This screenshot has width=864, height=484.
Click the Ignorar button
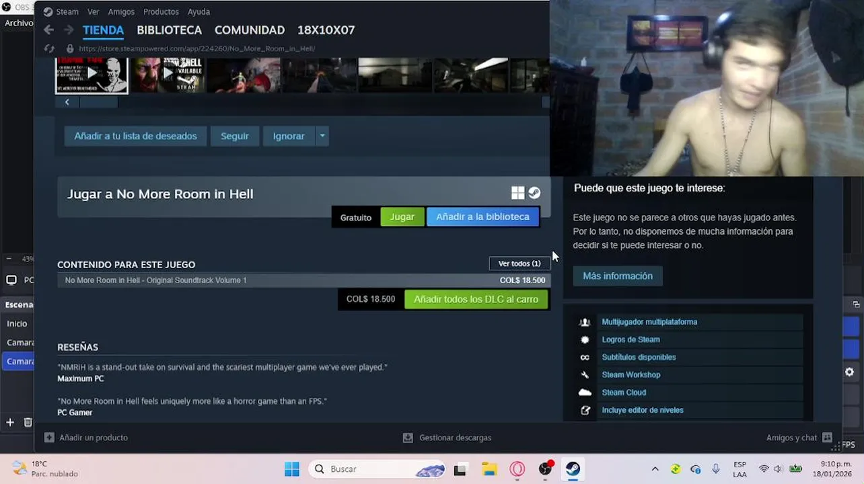pyautogui.click(x=289, y=136)
